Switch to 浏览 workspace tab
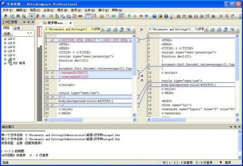 (x=7, y=28)
